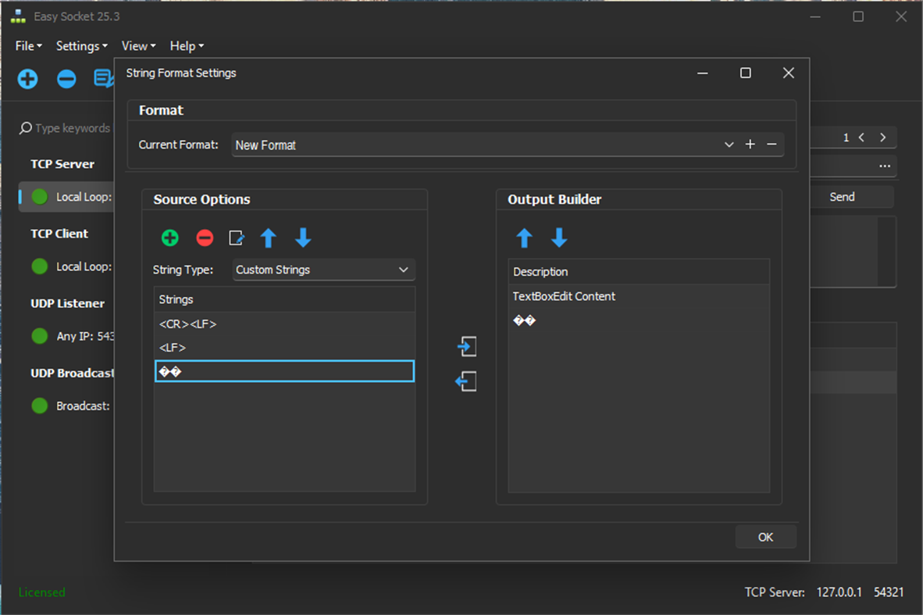Click the edit connection icon in main toolbar
Screen dimensions: 923x615
click(104, 79)
